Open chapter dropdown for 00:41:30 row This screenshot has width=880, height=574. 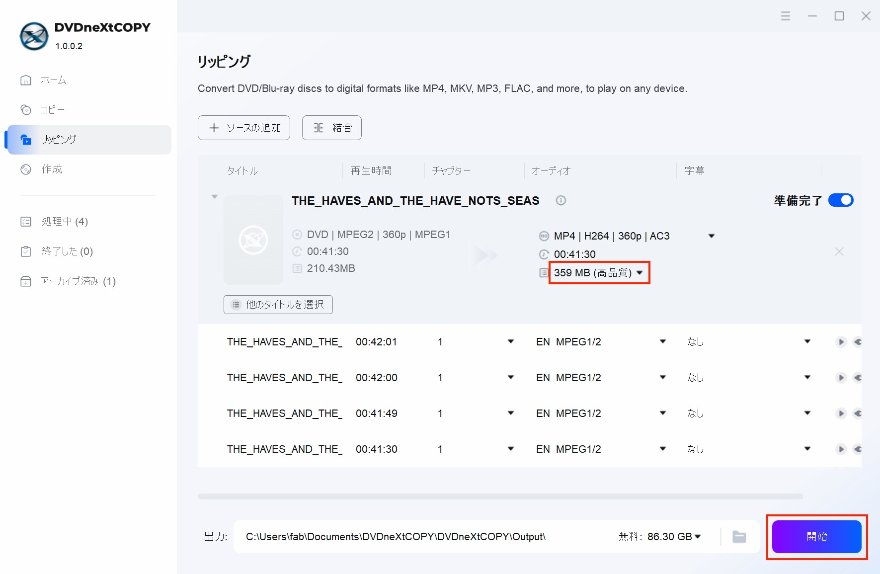pyautogui.click(x=511, y=449)
